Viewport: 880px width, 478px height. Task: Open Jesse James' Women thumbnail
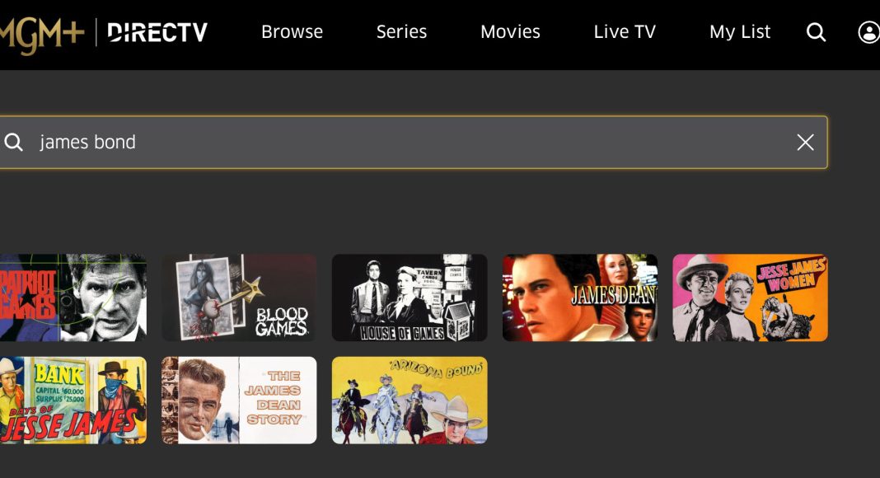(751, 298)
